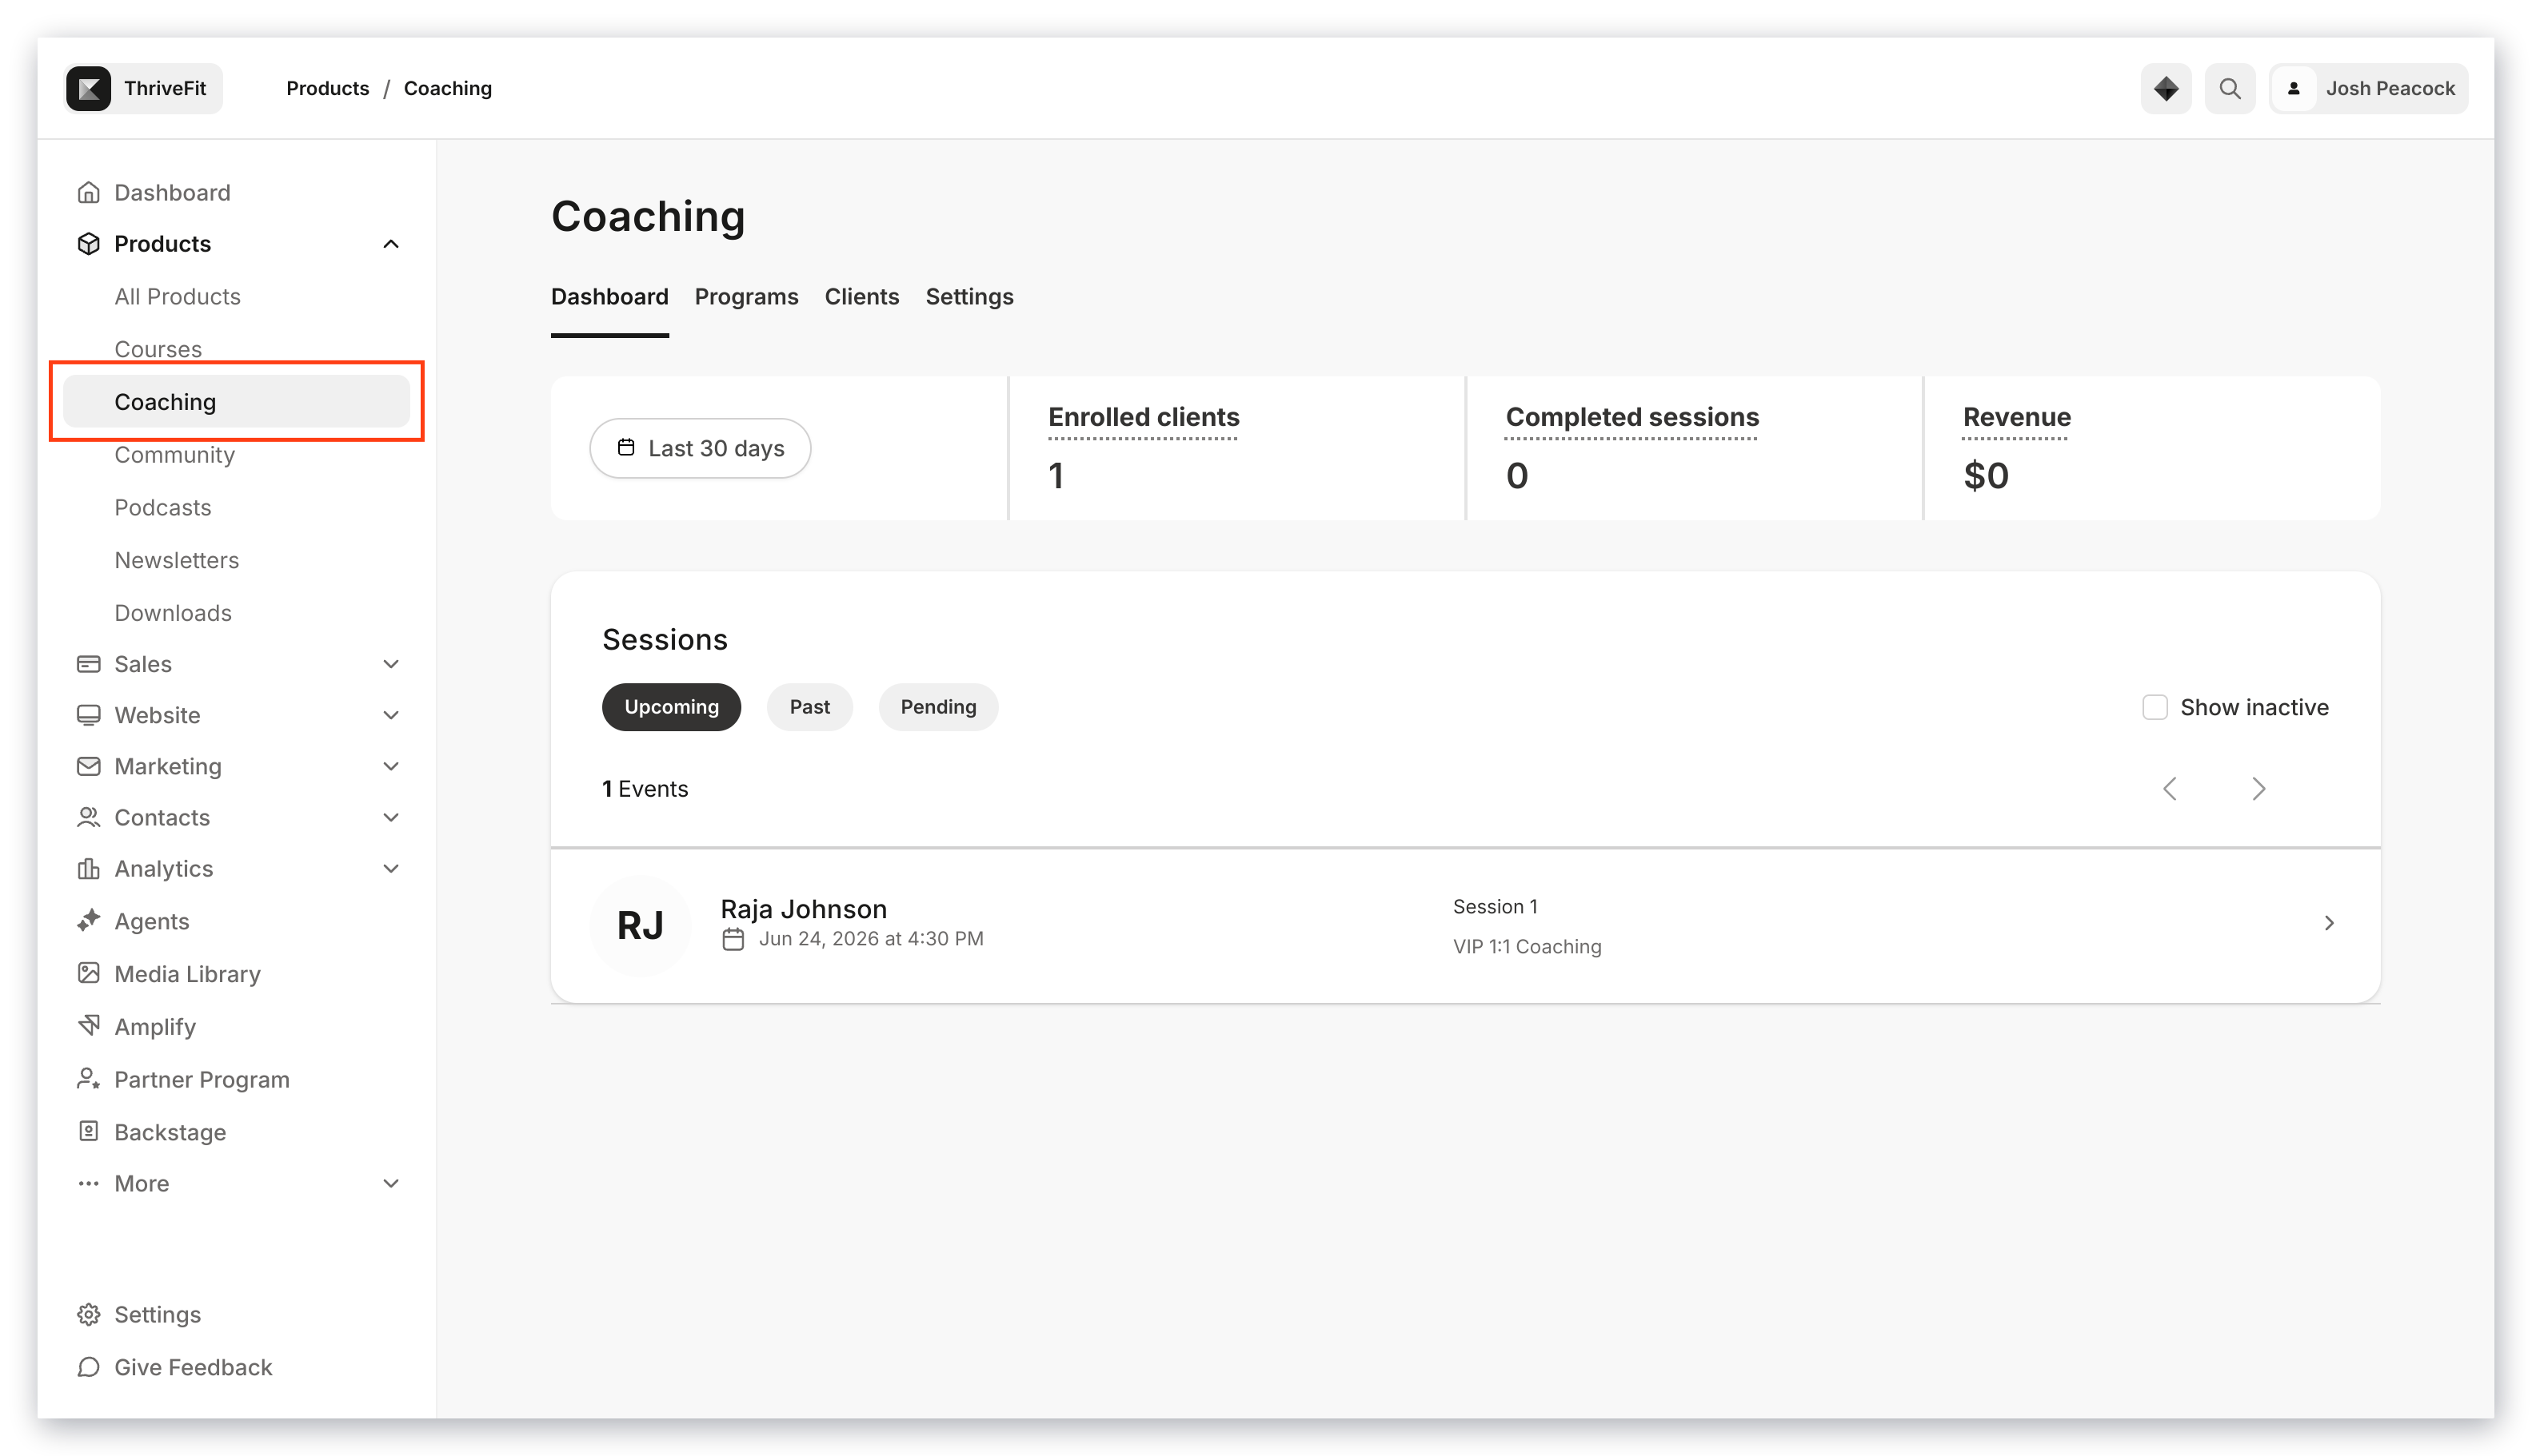
Task: Click the Coaching breadcrumb link
Action: point(447,88)
